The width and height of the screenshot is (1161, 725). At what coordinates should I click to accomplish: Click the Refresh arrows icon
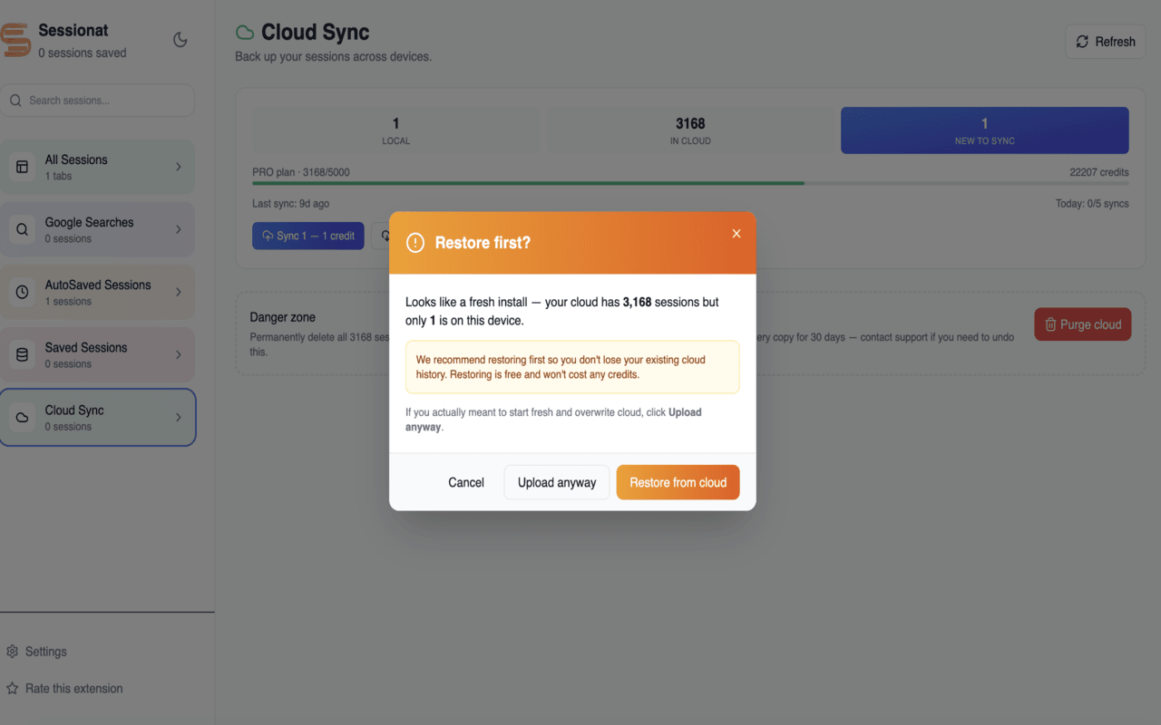(x=1082, y=42)
